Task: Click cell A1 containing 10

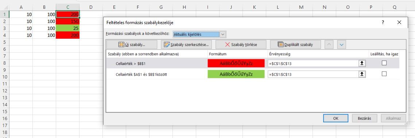Action: [21, 14]
